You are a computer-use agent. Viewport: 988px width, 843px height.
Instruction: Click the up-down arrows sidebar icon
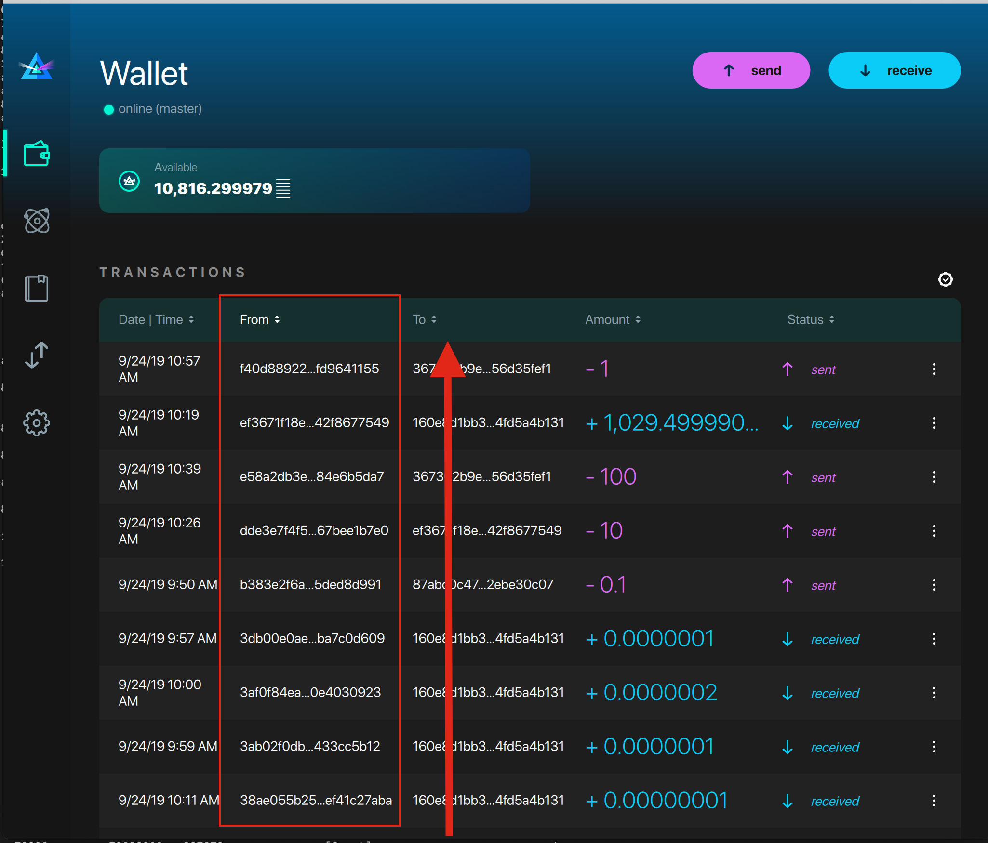point(37,356)
